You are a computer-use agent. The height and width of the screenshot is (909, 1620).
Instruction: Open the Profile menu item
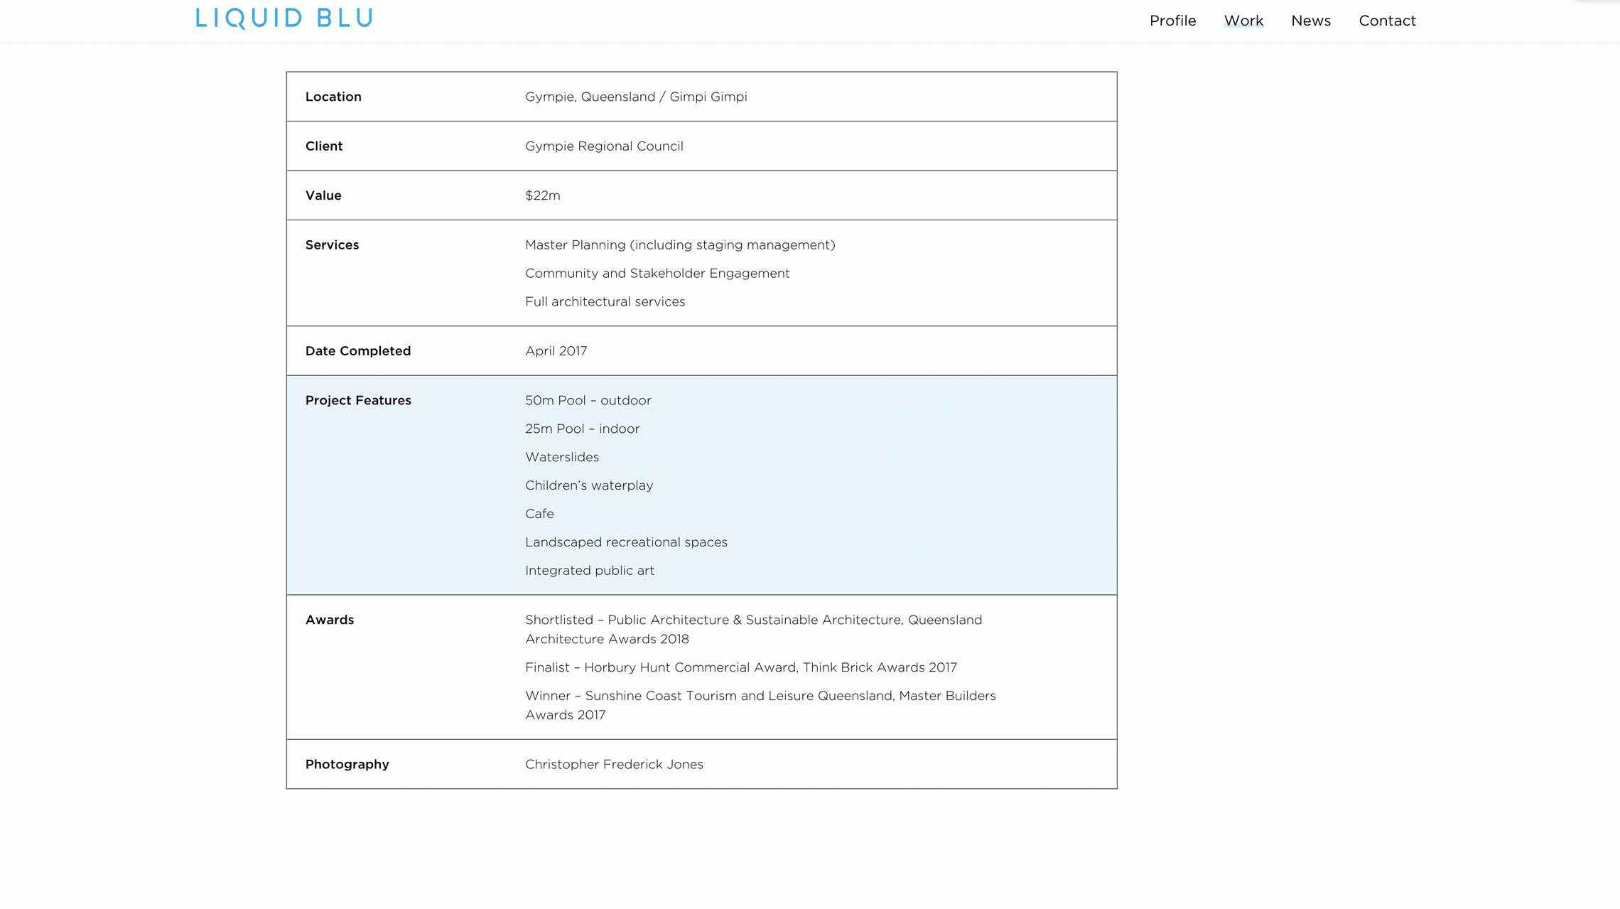tap(1172, 21)
